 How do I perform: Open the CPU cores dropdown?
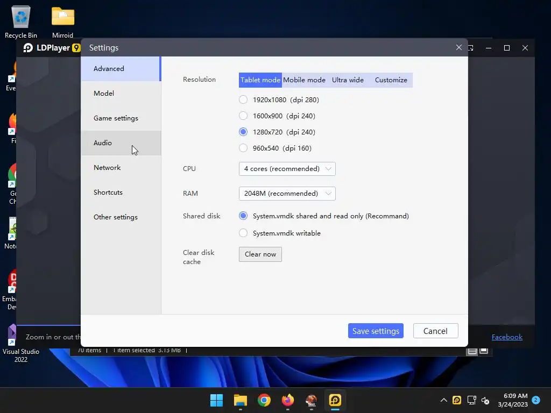[287, 169]
